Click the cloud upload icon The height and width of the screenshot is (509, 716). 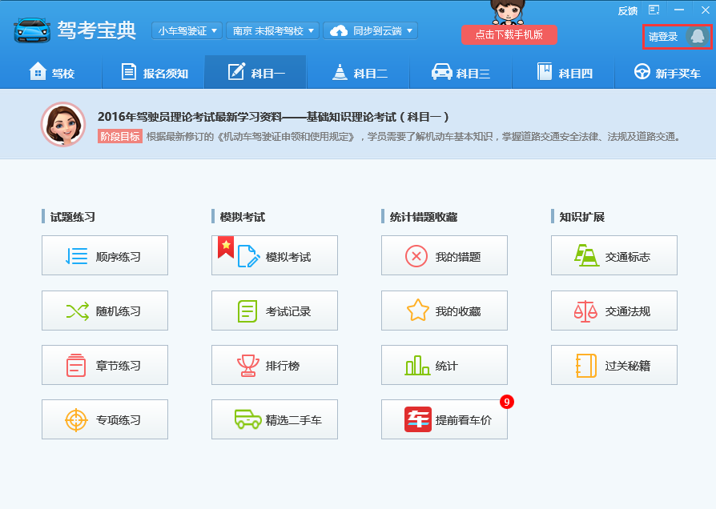[x=339, y=31]
